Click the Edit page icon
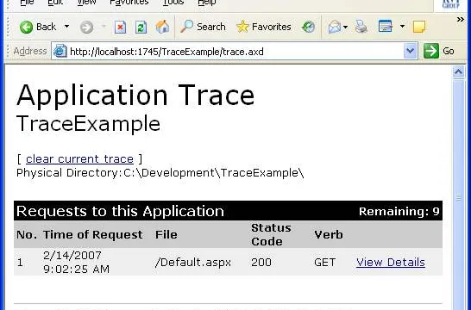471x310 pixels. click(386, 27)
